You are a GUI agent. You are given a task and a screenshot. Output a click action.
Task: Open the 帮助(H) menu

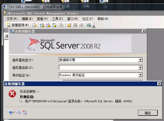(103, 19)
